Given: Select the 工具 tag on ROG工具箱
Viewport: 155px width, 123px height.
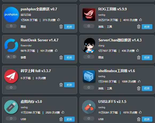Looking at the screenshot, I should 109,27.
